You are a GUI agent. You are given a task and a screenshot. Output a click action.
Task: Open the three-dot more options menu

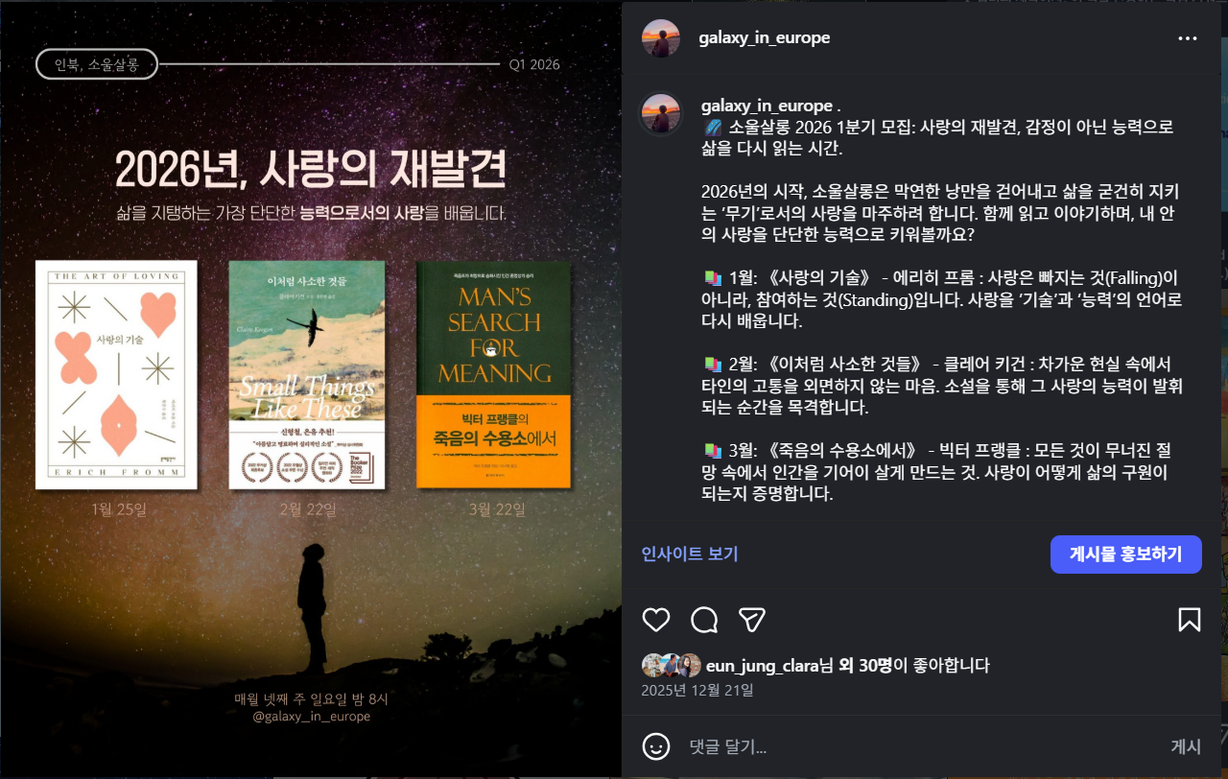[1188, 38]
